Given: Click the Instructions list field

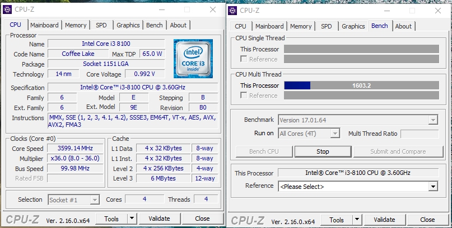Looking at the screenshot, I should (133, 121).
